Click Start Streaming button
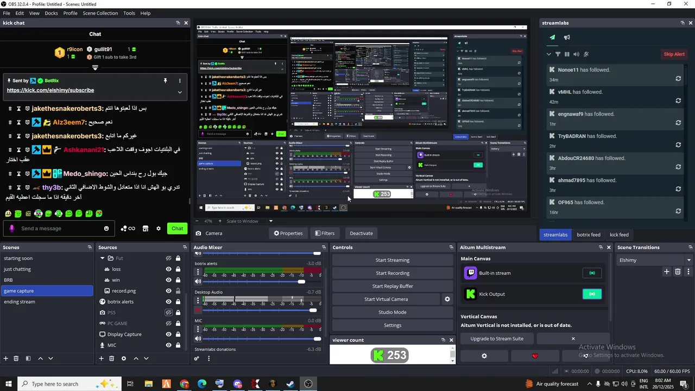The height and width of the screenshot is (391, 695). pos(393,260)
